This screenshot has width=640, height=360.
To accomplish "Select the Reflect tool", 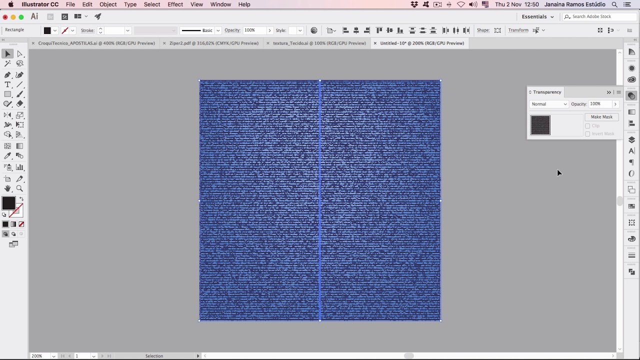I will point(7,115).
